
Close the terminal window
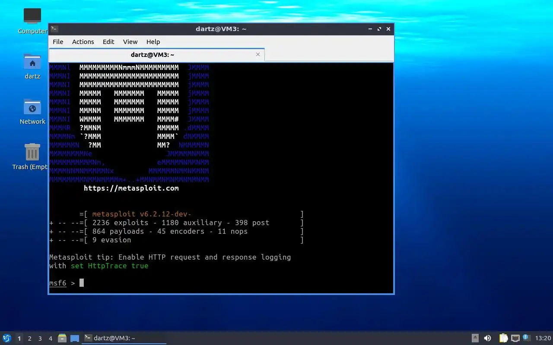(388, 29)
